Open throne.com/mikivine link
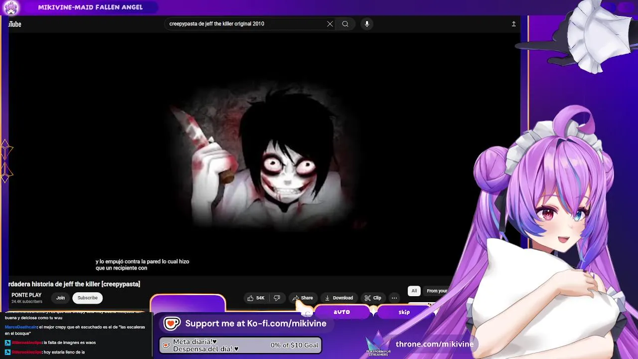Screen dimensions: 638x359 [435, 345]
